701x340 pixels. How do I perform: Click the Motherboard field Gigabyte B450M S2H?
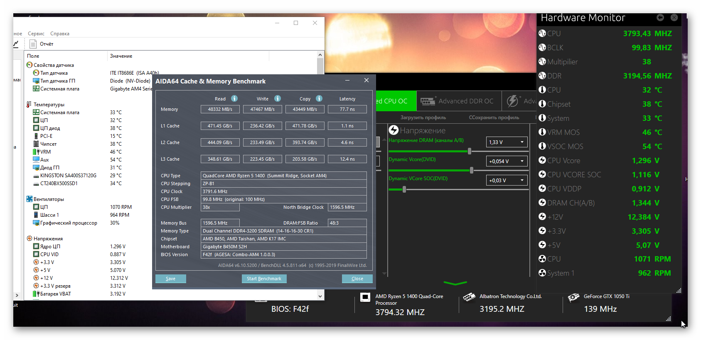284,247
